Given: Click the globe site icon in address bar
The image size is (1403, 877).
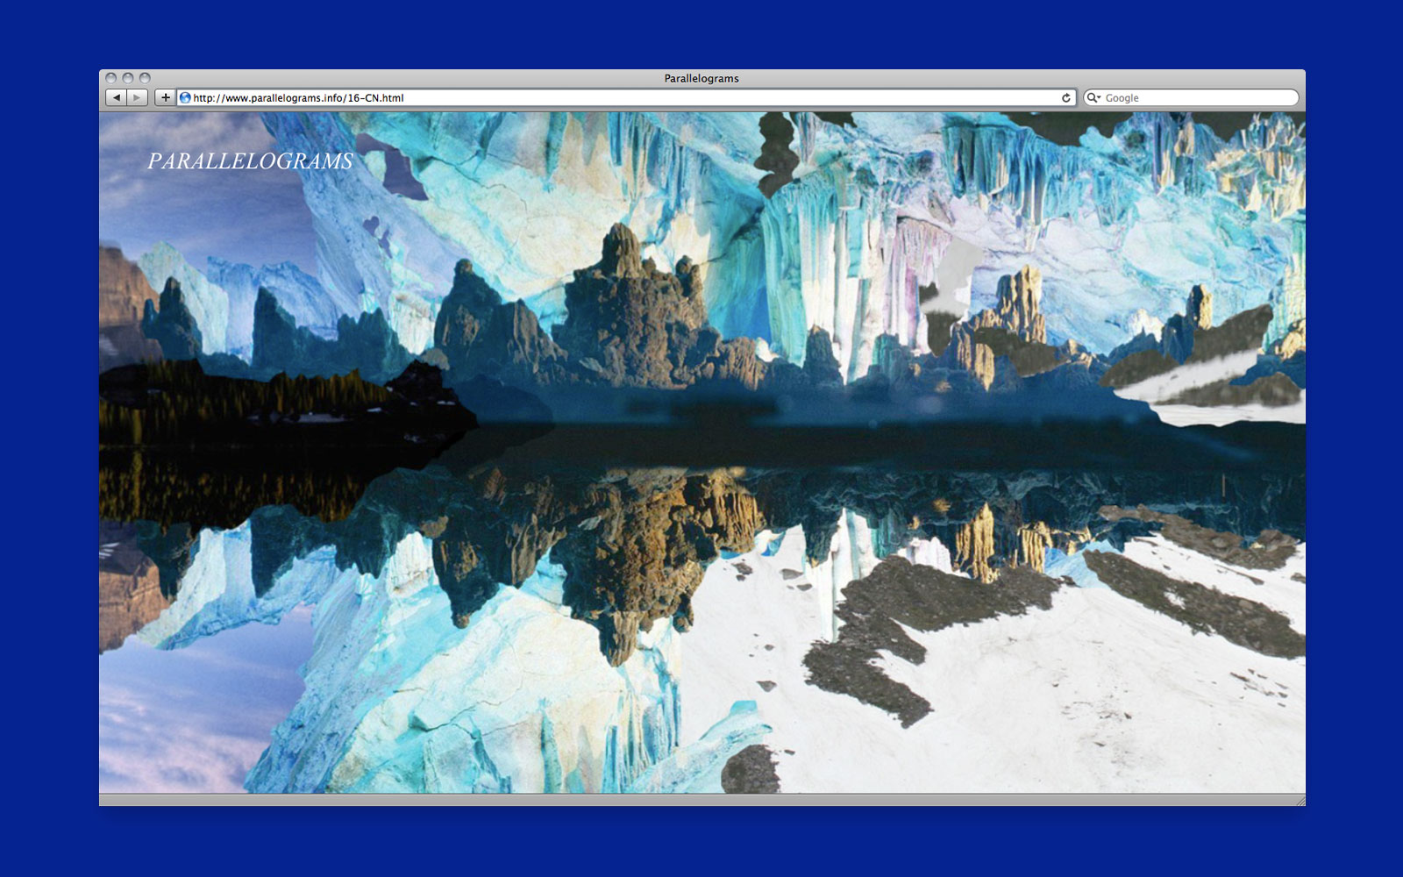Looking at the screenshot, I should point(185,98).
